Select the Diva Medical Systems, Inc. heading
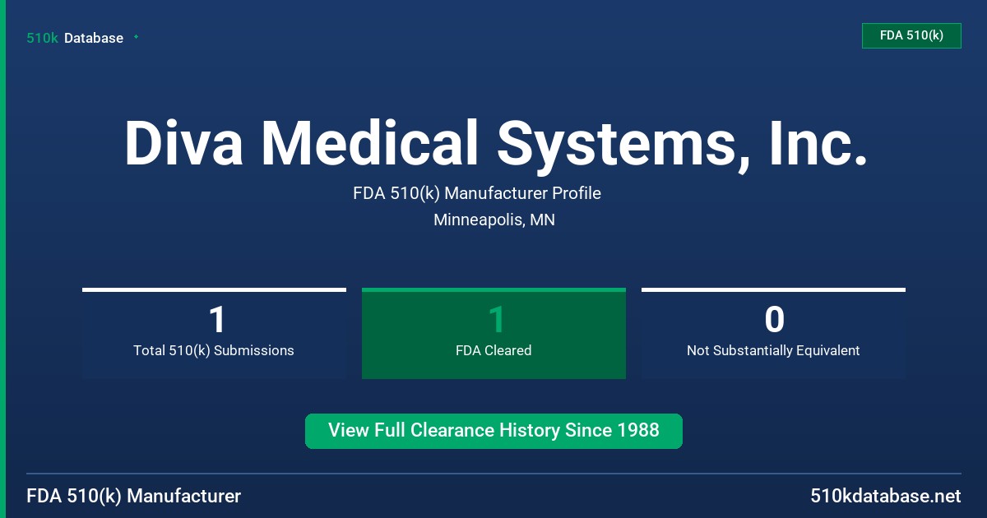This screenshot has height=518, width=987. (496, 143)
